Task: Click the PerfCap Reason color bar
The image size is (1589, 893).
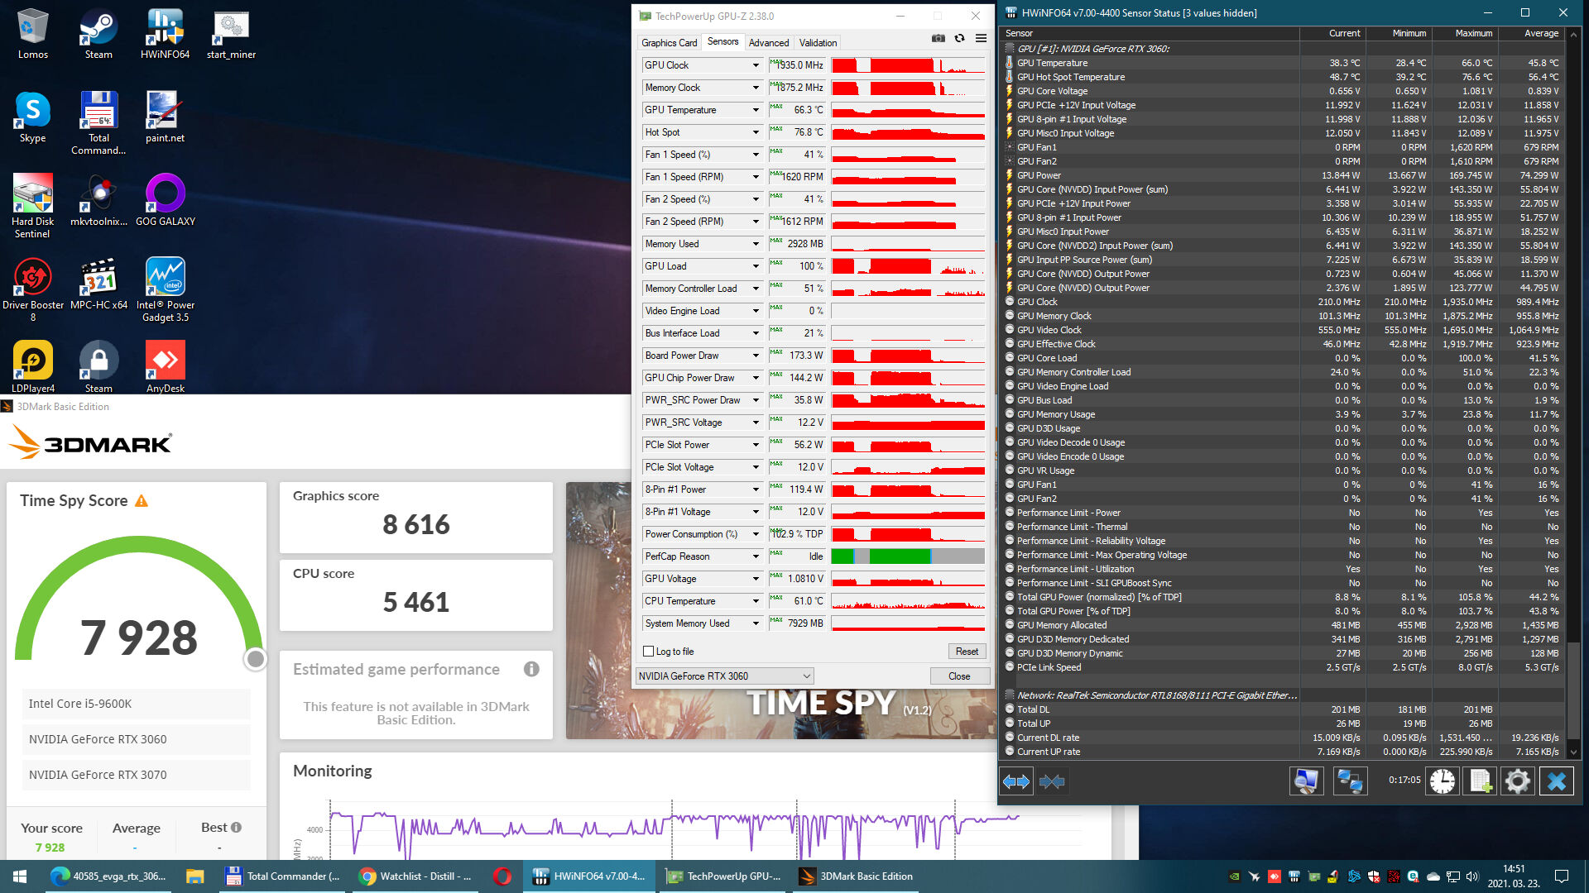Action: [908, 556]
